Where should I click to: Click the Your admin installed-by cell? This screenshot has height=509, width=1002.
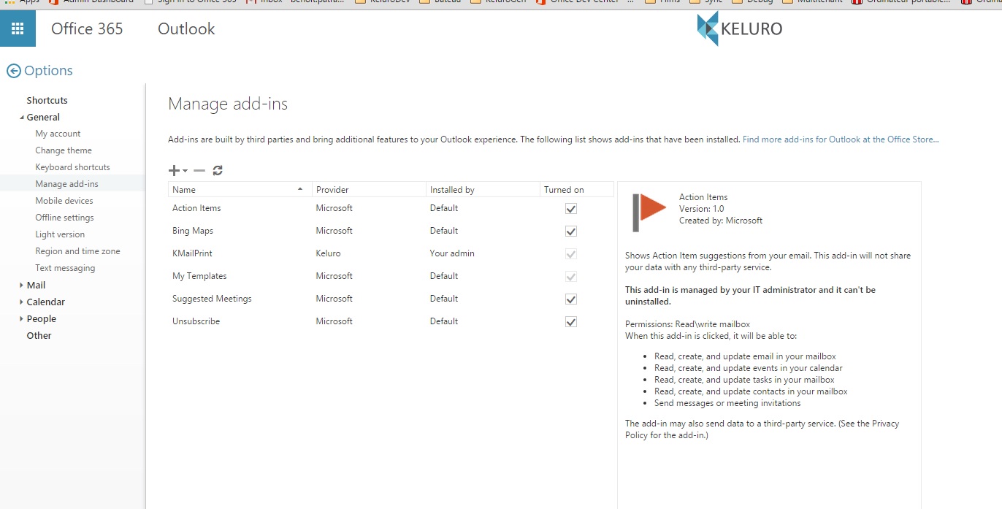tap(452, 253)
